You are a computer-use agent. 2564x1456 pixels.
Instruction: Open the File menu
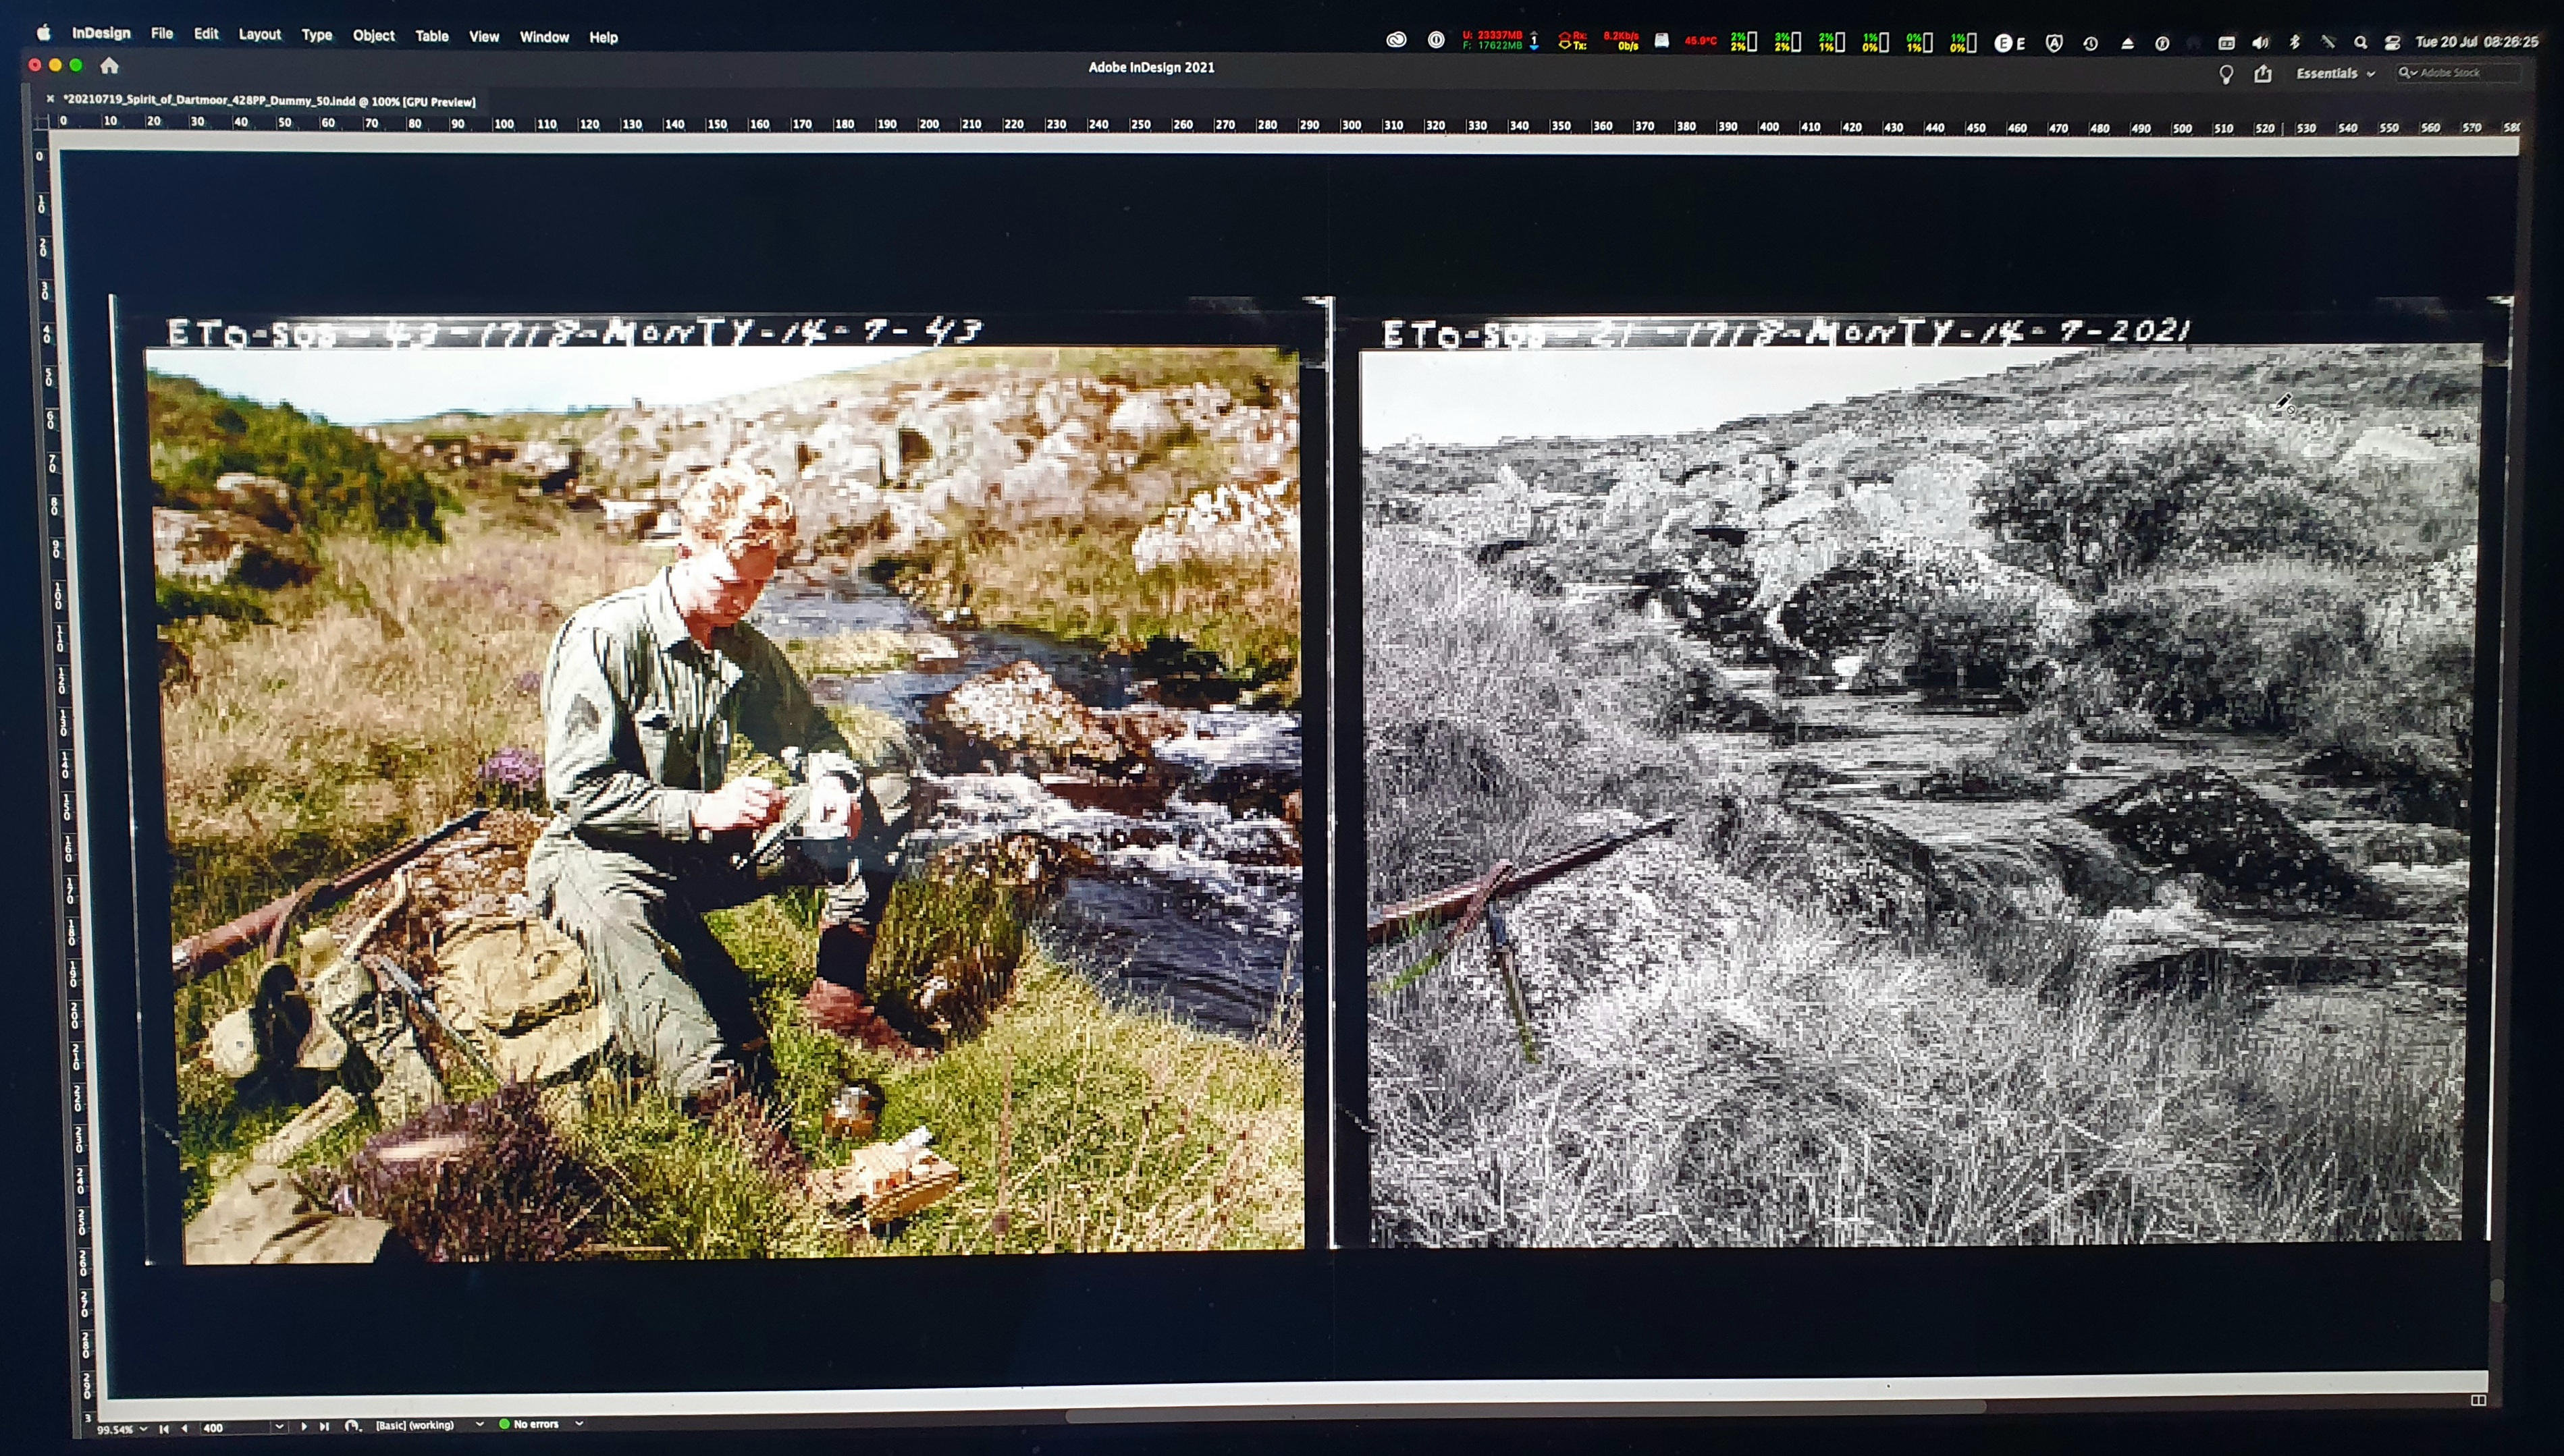pos(162,33)
